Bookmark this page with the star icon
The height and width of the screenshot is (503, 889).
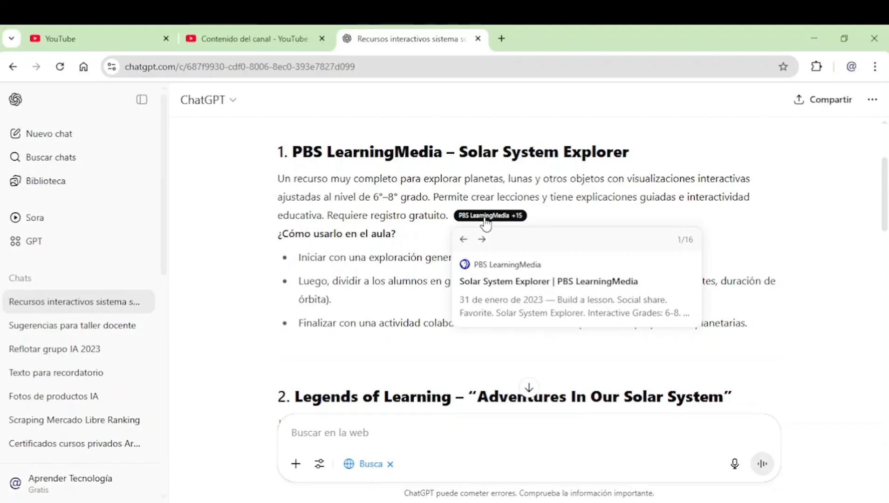tap(783, 67)
